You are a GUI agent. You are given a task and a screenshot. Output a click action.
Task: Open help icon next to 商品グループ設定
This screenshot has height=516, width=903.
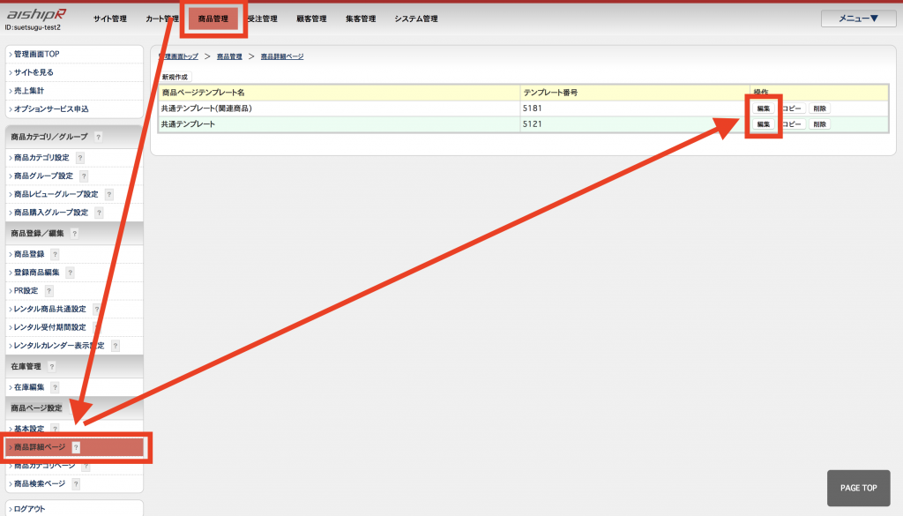84,176
